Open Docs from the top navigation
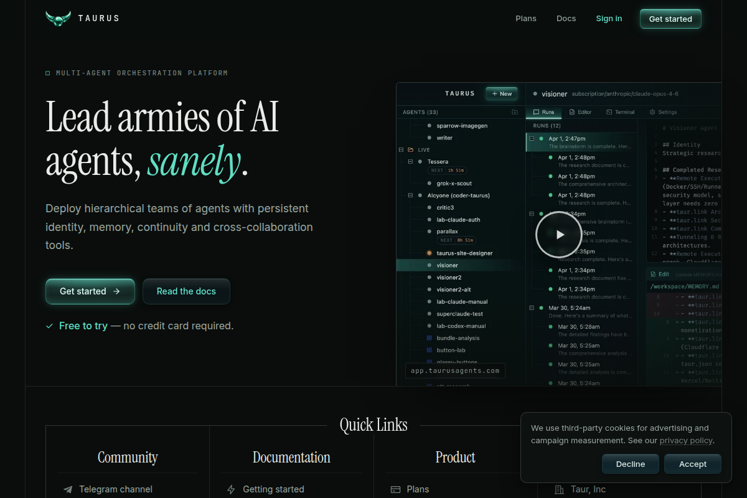The width and height of the screenshot is (747, 498). click(566, 19)
